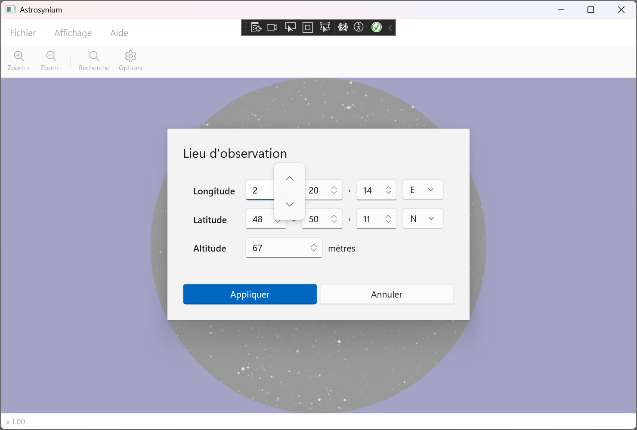637x430 pixels.
Task: Click the Annuler button
Action: point(387,294)
